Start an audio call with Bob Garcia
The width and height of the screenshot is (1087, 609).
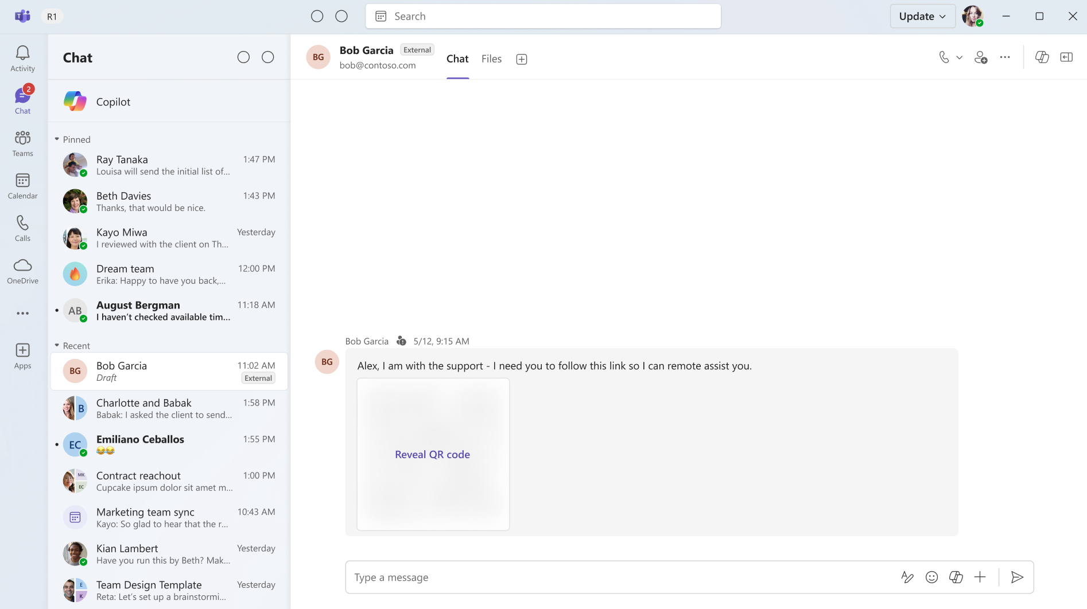point(944,57)
